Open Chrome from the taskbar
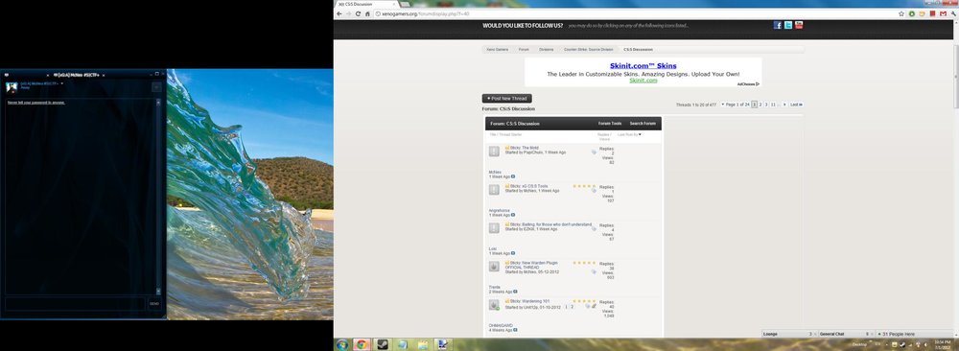Screen dimensions: 959x351 [362, 344]
